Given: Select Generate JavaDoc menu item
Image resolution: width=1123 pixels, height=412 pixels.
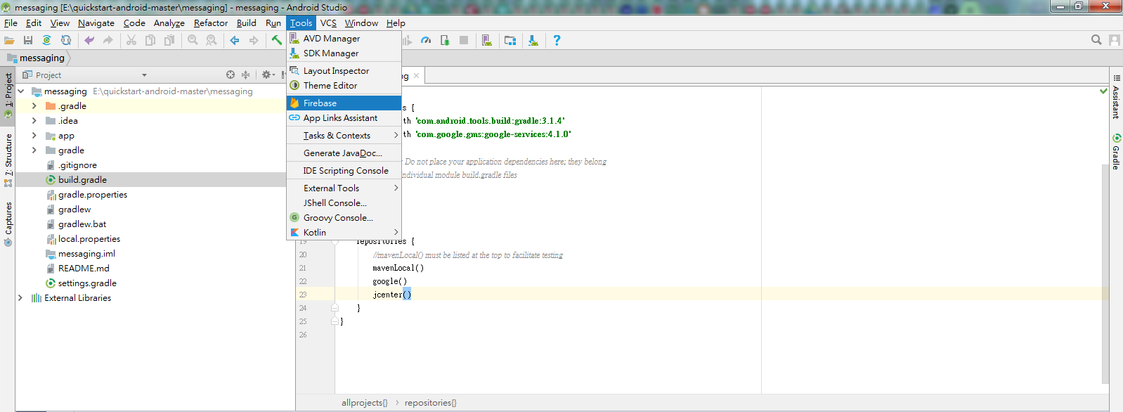Looking at the screenshot, I should coord(344,153).
